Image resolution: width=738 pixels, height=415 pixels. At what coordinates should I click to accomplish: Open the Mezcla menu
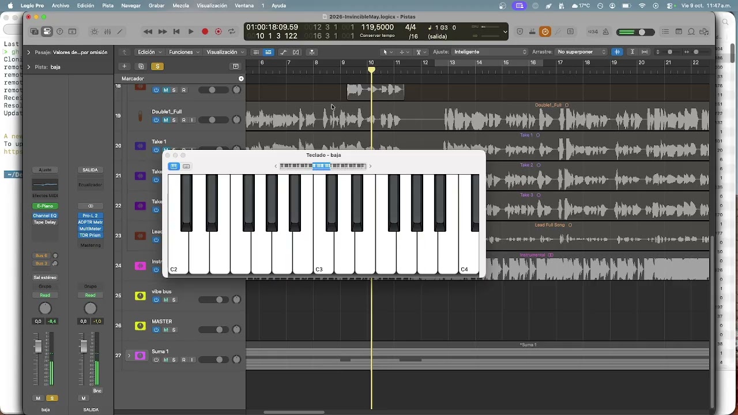180,5
